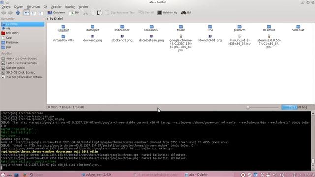Select Pisi-Linux-1.2-KDE iso file
This screenshot has height=177, width=315.
pos(240,40)
